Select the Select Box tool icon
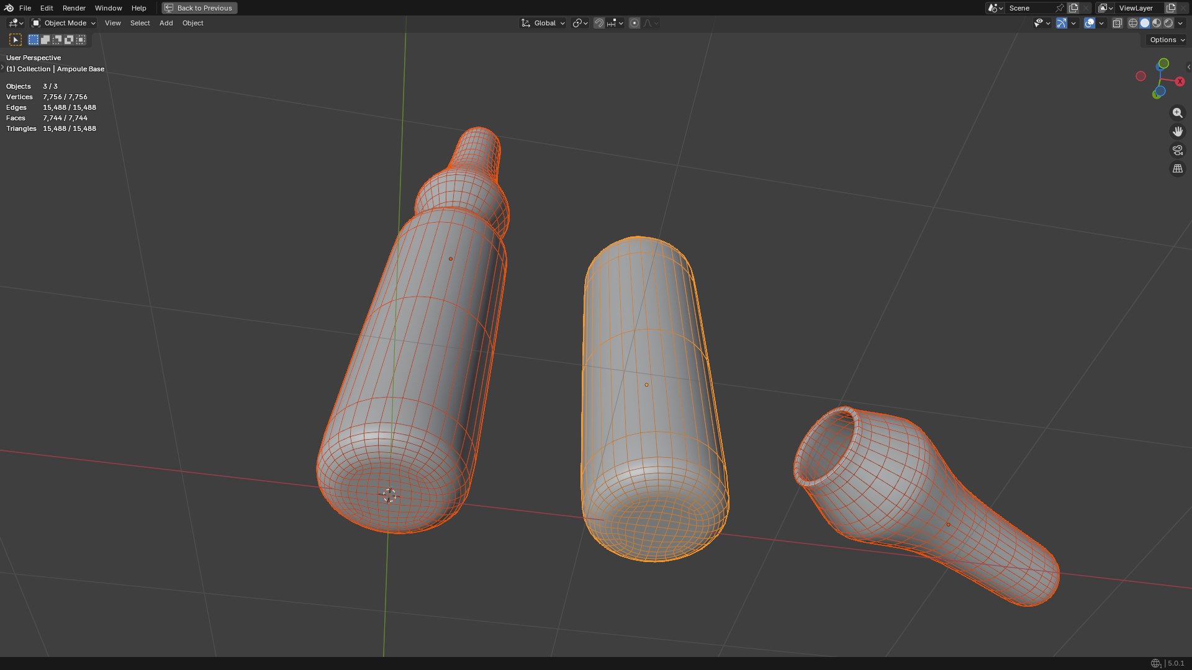Image resolution: width=1192 pixels, height=670 pixels. (x=16, y=40)
